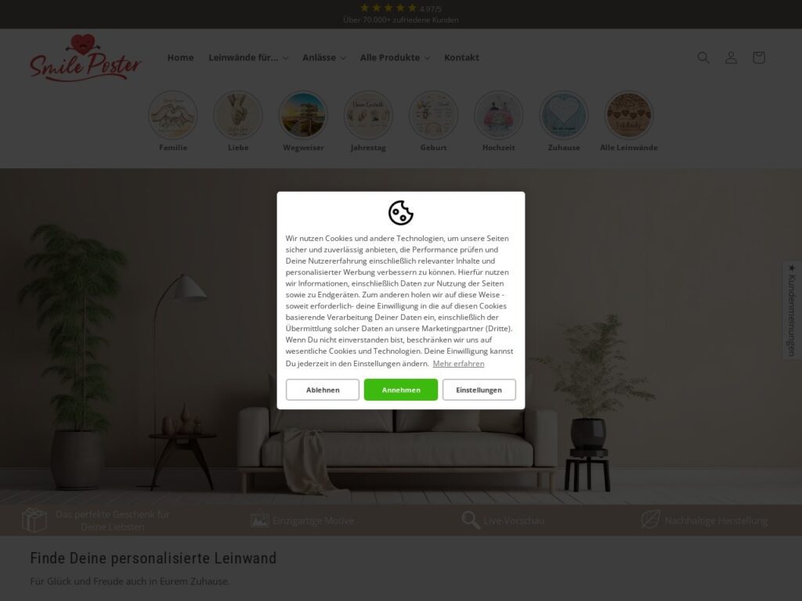Select the Familie category circle
The image size is (802, 601).
tap(173, 116)
